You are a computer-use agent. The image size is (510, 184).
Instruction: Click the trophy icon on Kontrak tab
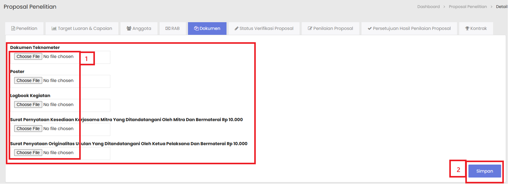(x=467, y=29)
